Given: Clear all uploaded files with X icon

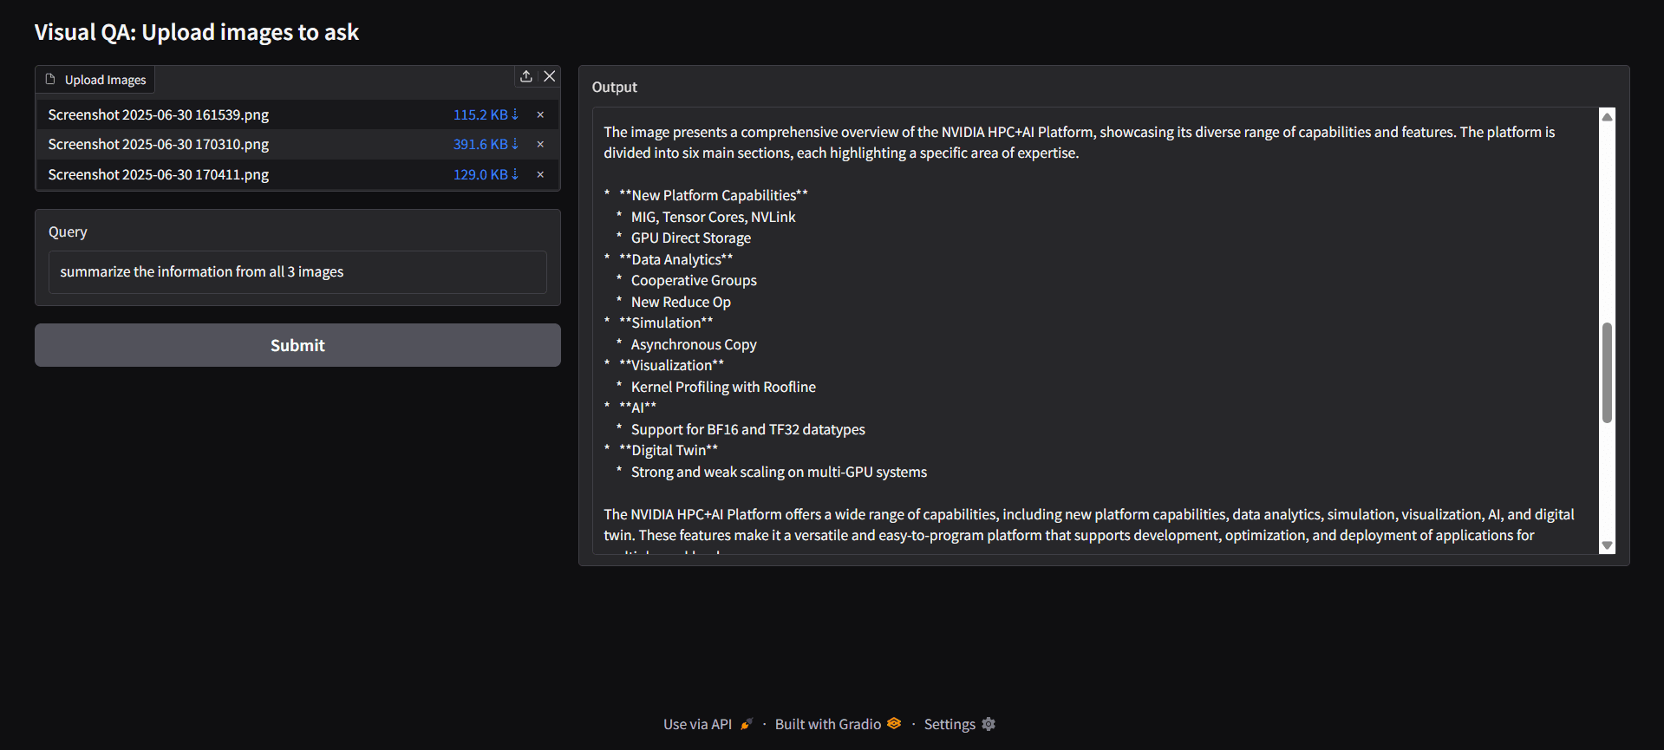Looking at the screenshot, I should pos(550,76).
